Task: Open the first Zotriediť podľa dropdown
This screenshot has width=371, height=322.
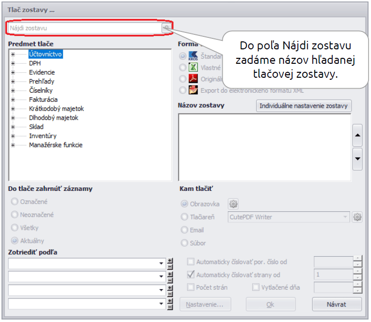Action: coord(161,264)
